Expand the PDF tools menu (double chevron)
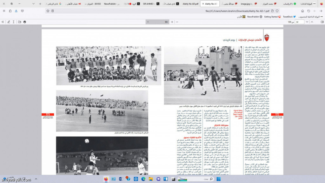 (3, 22)
